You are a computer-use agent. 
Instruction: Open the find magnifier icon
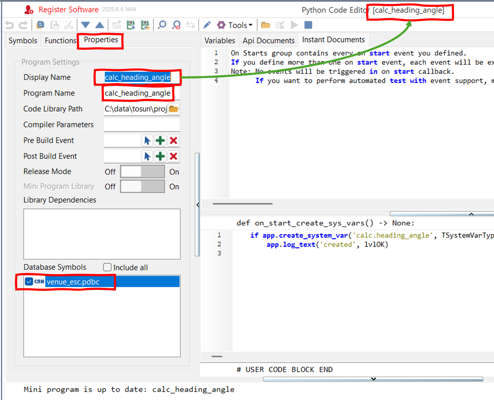162,25
